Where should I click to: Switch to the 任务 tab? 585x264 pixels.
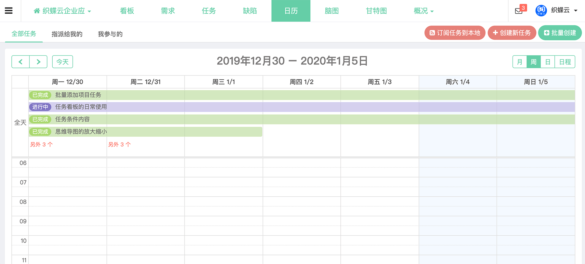[209, 11]
